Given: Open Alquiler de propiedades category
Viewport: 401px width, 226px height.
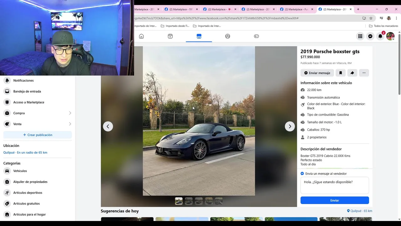Looking at the screenshot, I should point(38,182).
